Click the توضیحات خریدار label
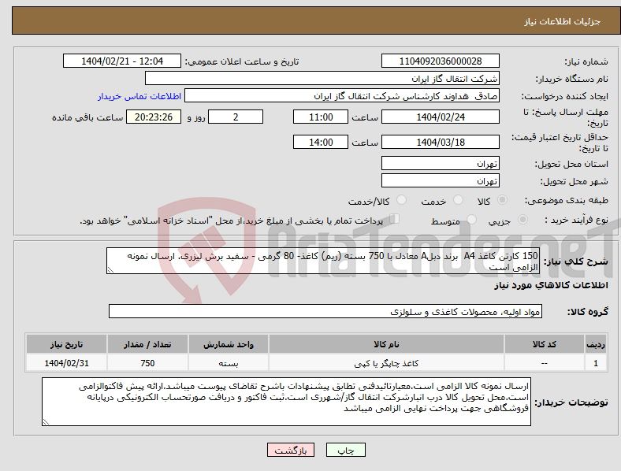This screenshot has height=471, width=621. tap(571, 402)
